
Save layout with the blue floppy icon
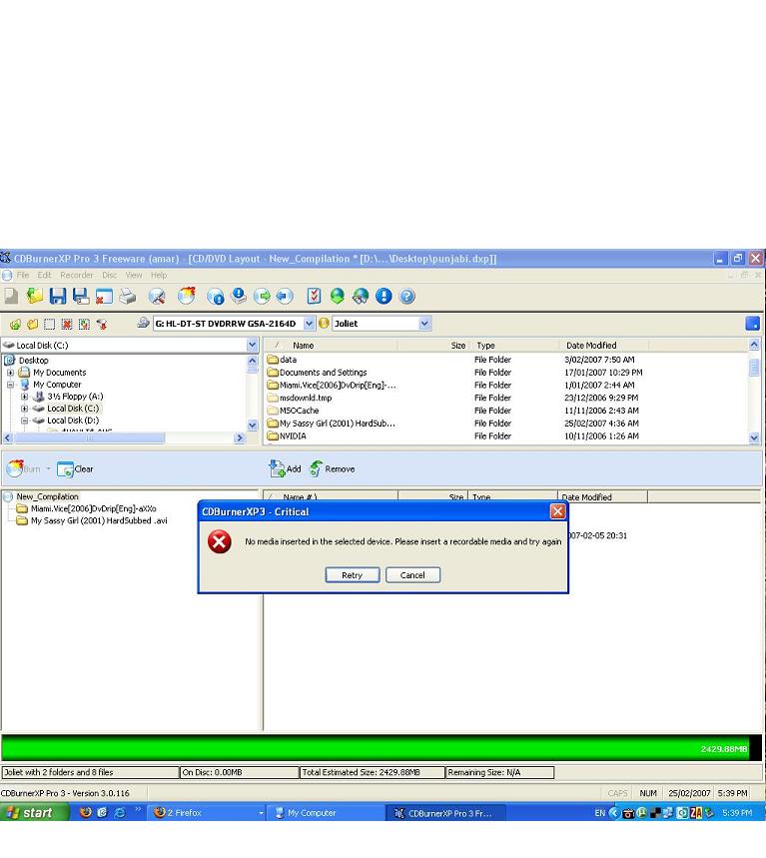click(58, 296)
